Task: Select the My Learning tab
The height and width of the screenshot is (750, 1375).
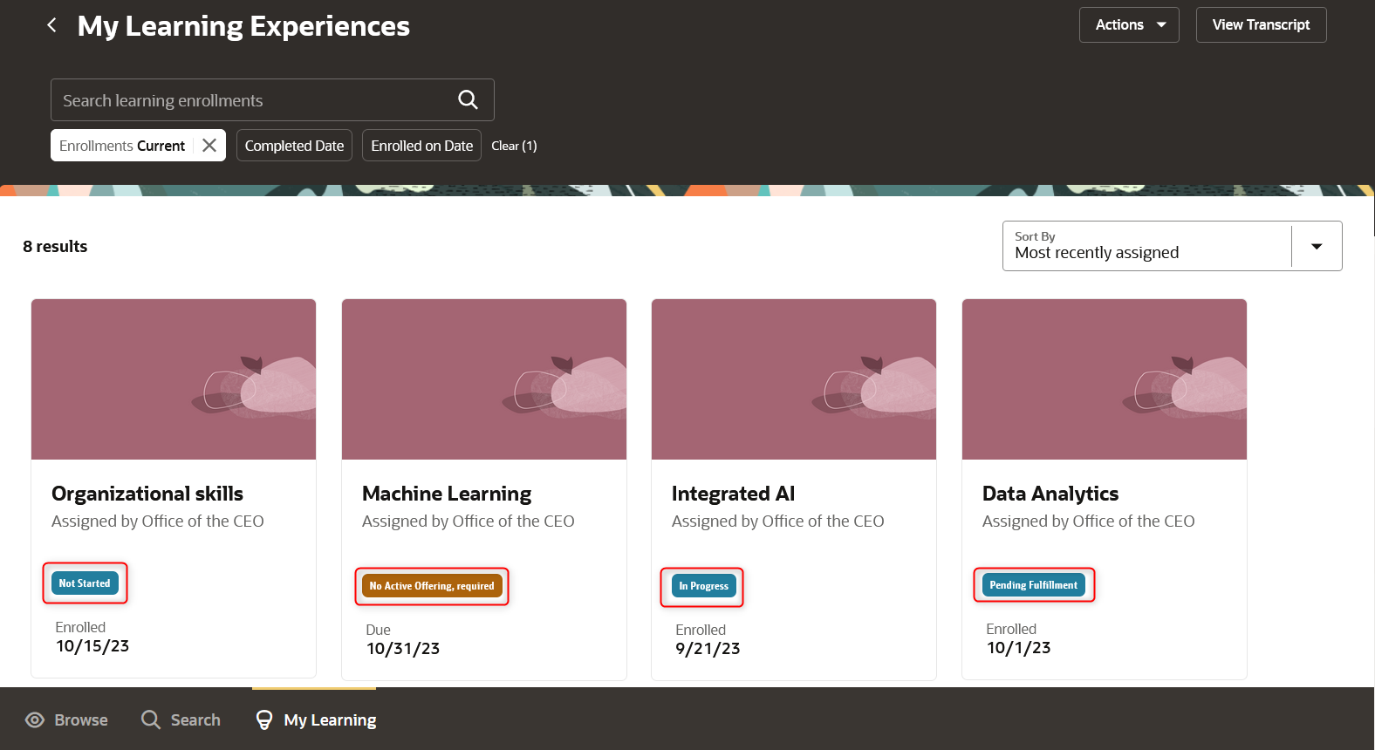Action: coord(316,720)
